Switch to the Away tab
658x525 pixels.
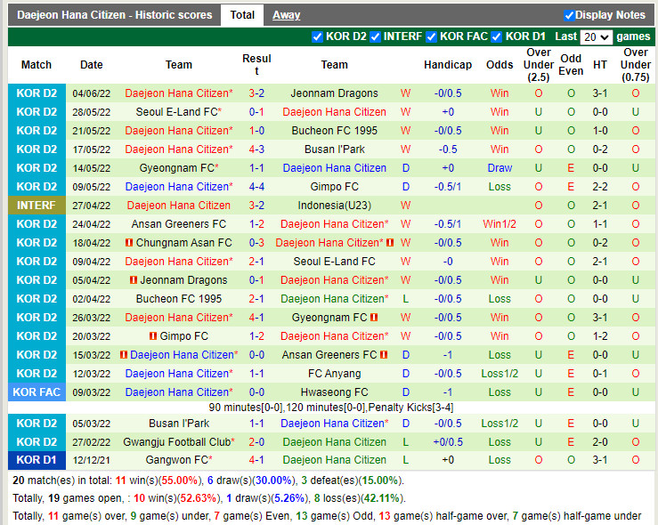pos(286,15)
